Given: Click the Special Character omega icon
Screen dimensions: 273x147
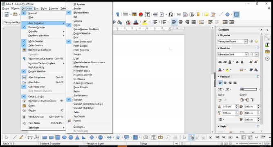Looking at the screenshot, I should coord(171,15).
